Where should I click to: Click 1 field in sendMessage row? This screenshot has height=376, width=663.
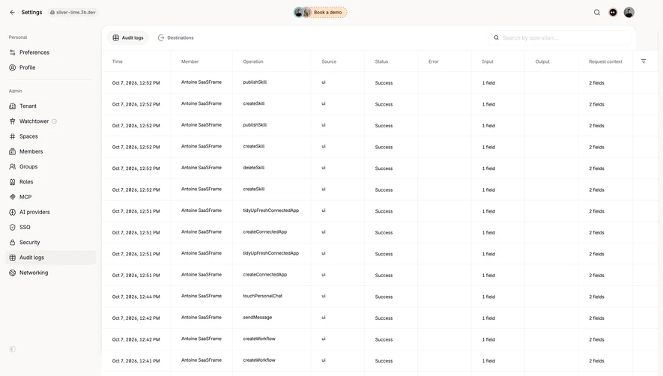click(488, 318)
